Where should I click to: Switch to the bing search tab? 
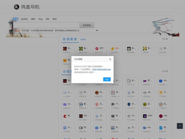tap(40, 19)
